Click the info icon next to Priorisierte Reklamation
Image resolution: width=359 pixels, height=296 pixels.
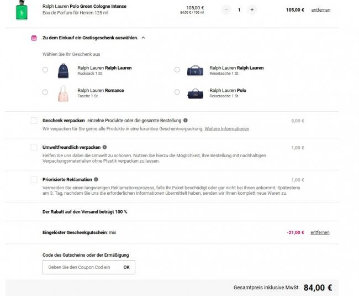(x=97, y=179)
